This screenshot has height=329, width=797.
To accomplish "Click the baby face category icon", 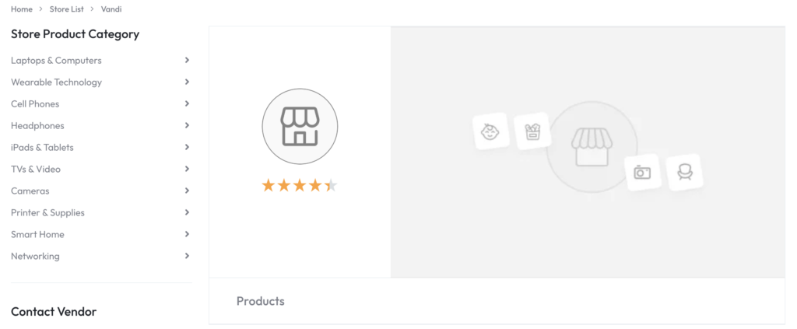I will 490,131.
